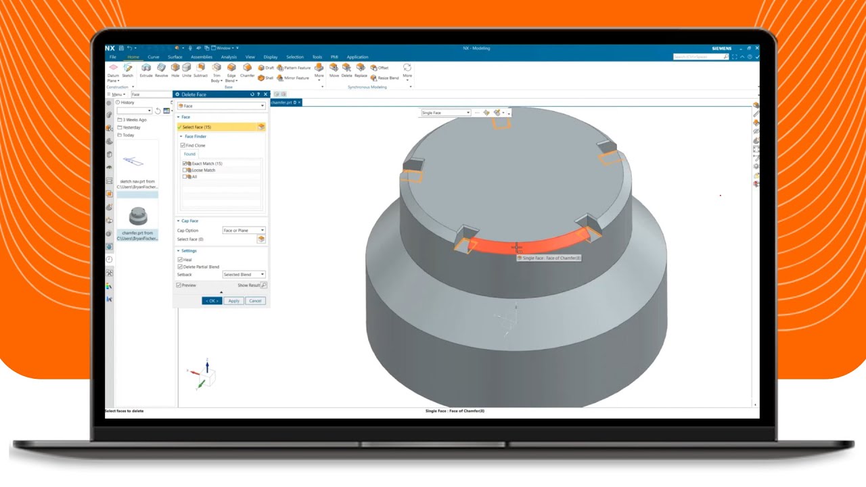Choose the Revolve command
This screenshot has height=487, width=866.
[161, 70]
